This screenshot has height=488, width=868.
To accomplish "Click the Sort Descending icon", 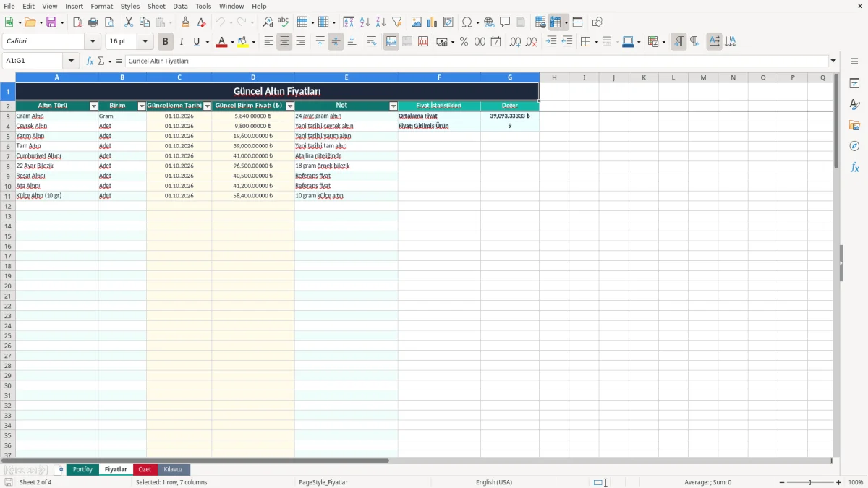I will 381,22.
